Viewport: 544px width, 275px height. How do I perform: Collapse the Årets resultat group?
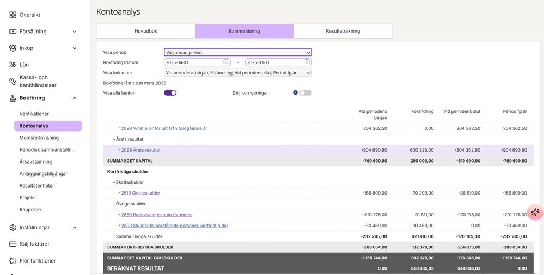114,139
